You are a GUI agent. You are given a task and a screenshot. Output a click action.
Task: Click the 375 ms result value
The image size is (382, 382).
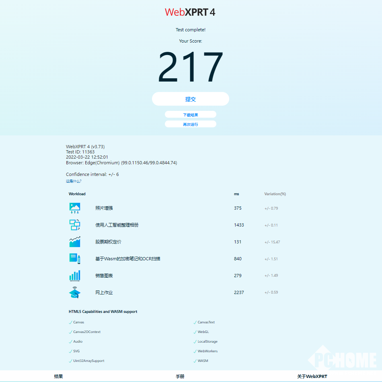[x=238, y=208]
